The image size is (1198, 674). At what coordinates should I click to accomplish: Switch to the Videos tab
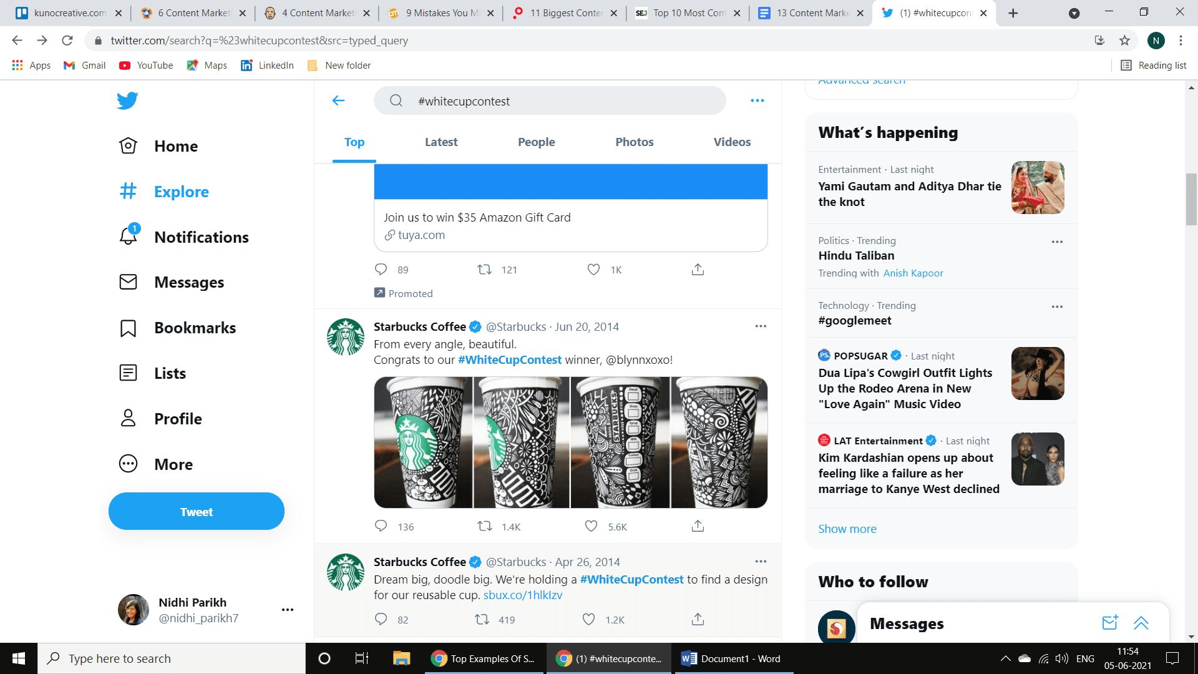pyautogui.click(x=732, y=142)
